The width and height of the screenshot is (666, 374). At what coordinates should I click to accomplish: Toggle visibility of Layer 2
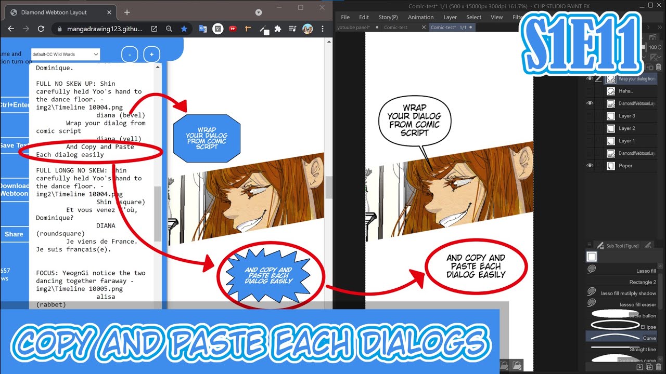(590, 128)
